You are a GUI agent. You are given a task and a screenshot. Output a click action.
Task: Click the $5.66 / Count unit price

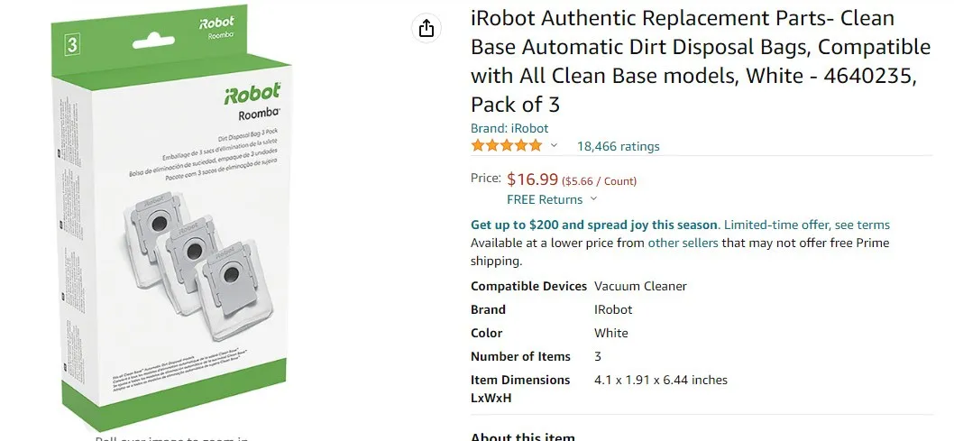[599, 181]
